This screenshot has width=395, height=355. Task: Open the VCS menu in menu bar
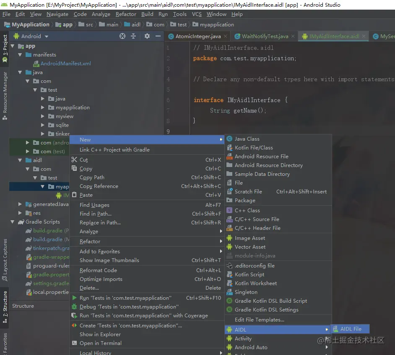tap(197, 14)
